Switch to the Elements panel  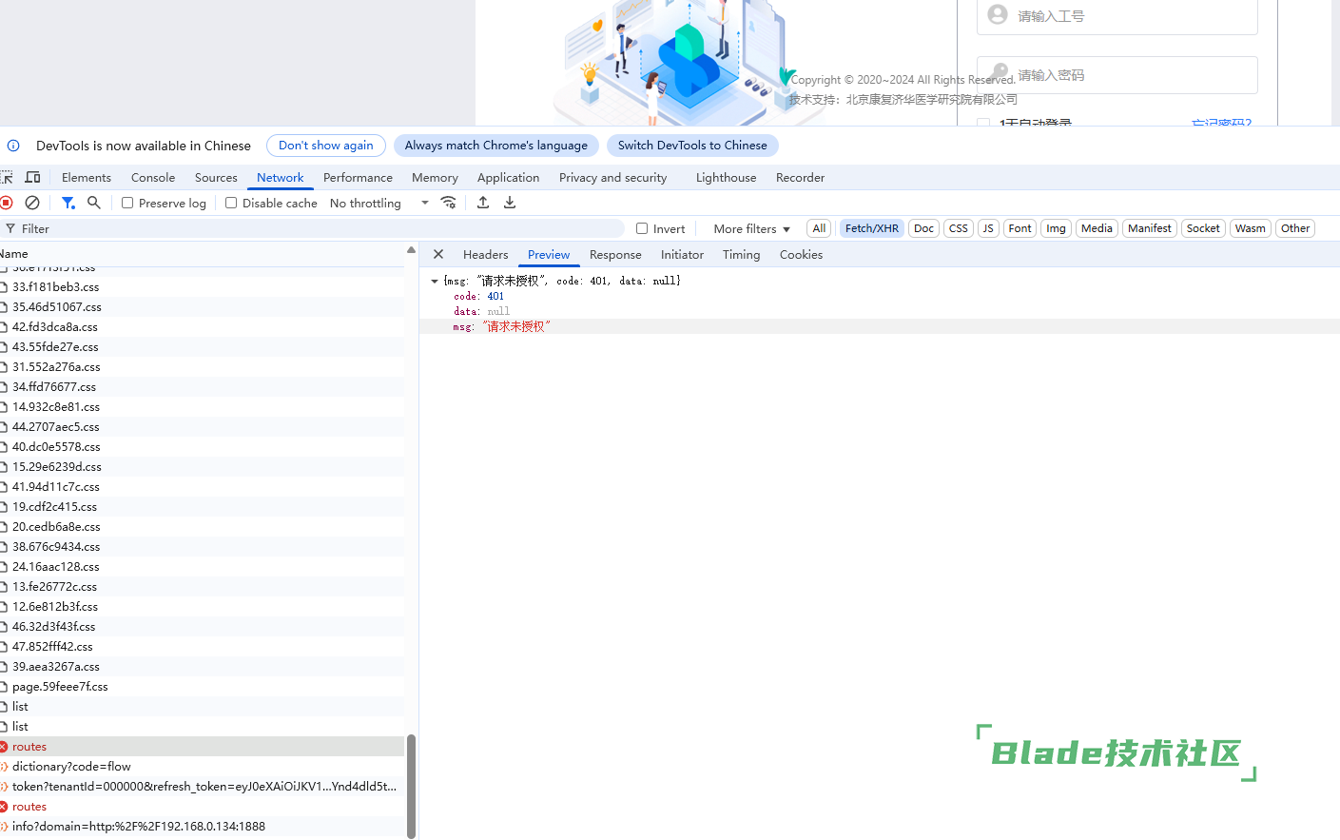tap(87, 177)
